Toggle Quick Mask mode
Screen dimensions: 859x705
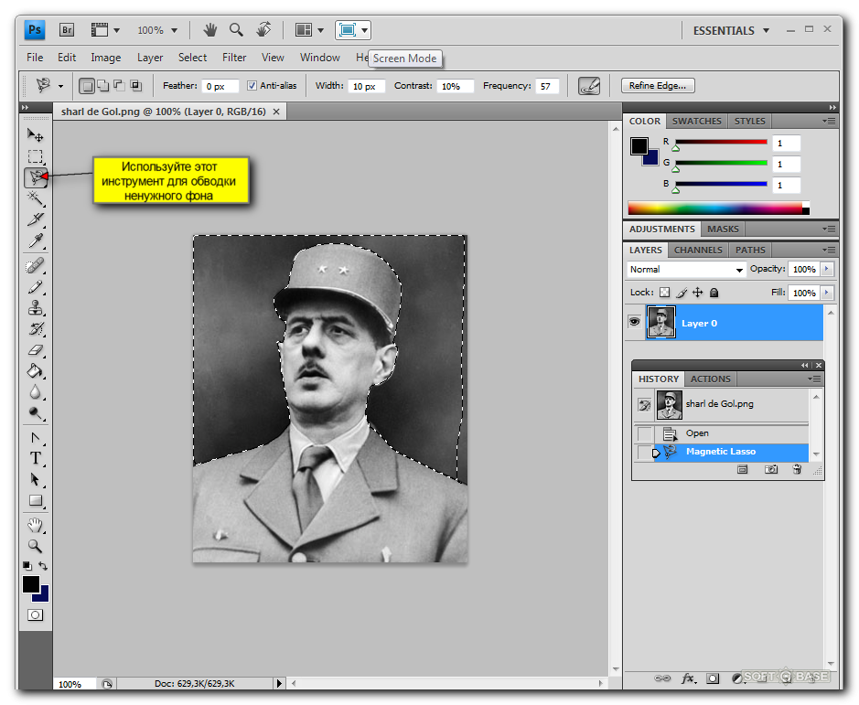35,615
